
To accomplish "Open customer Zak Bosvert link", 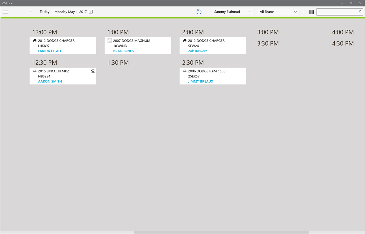I will coord(197,51).
